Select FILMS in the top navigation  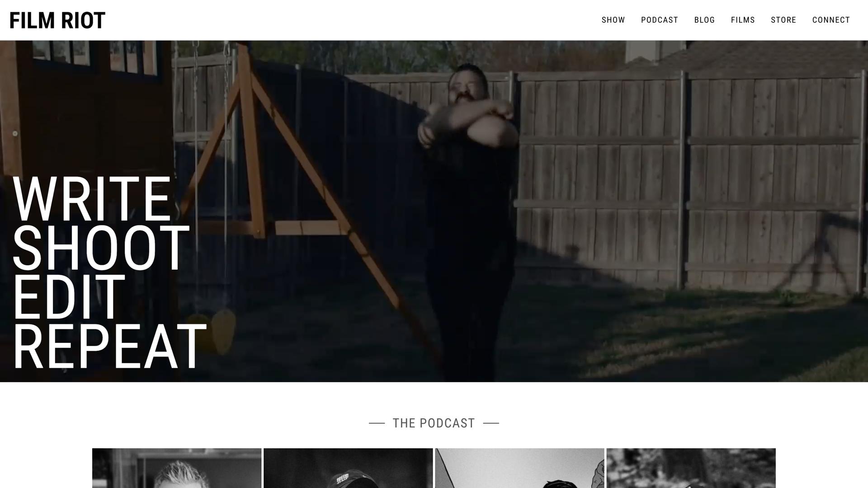pos(743,20)
